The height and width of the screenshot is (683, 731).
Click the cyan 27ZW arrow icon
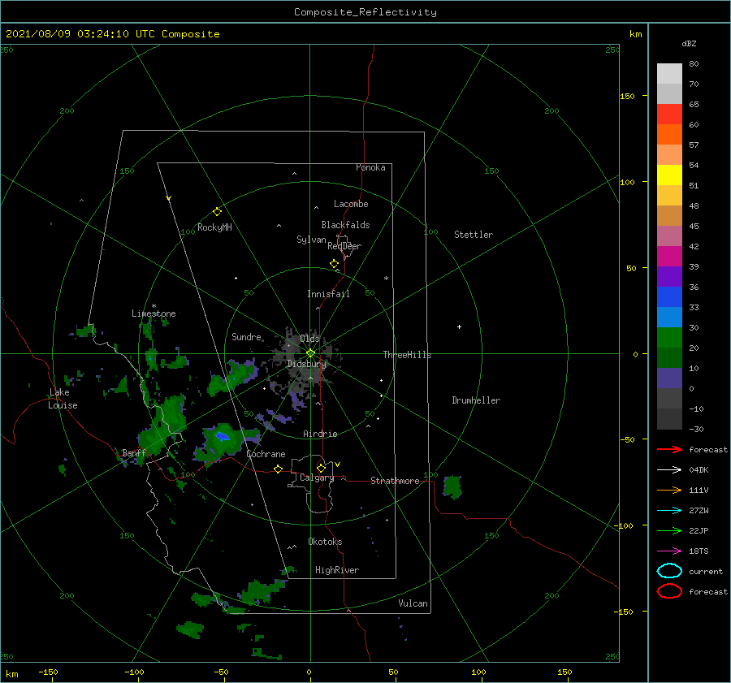pos(669,511)
